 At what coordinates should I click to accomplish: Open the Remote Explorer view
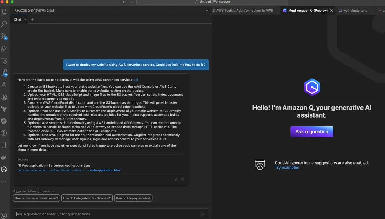(4, 60)
